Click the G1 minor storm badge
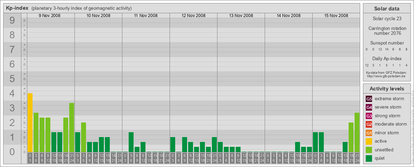This screenshot has height=167, width=414. [x=369, y=133]
